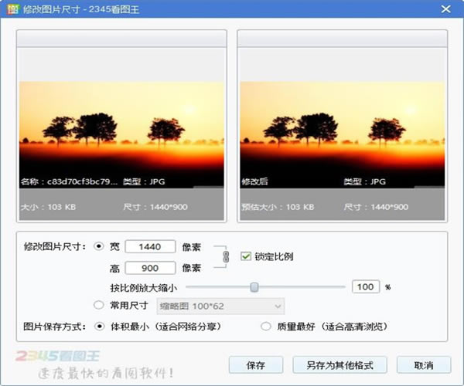Open the 缩略图 100*62 preset dropdown

pos(220,306)
